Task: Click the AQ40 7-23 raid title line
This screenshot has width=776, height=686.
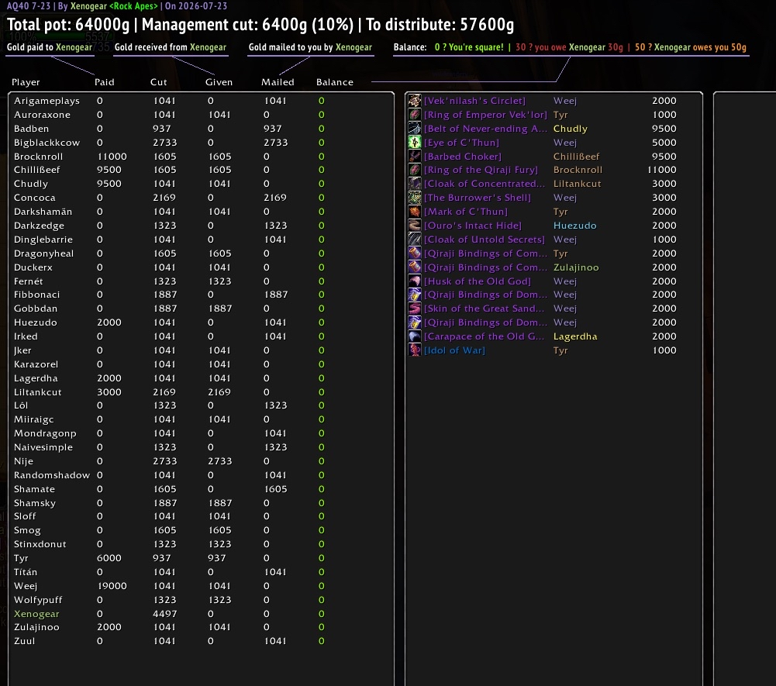Action: click(x=117, y=6)
